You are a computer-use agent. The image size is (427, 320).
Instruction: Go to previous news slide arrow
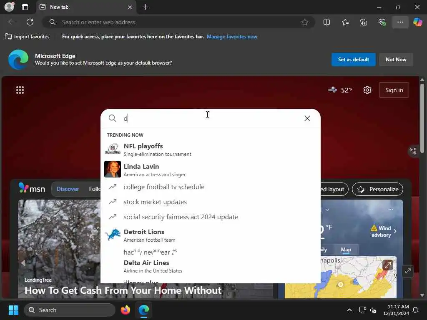pos(23,263)
